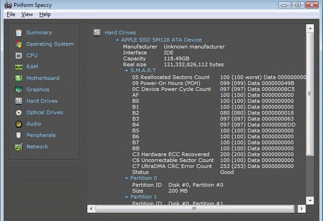Close the Piriform Speccy window
The width and height of the screenshot is (323, 221).
click(312, 5)
